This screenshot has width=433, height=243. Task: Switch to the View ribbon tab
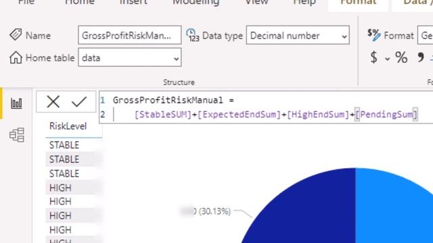click(256, 2)
